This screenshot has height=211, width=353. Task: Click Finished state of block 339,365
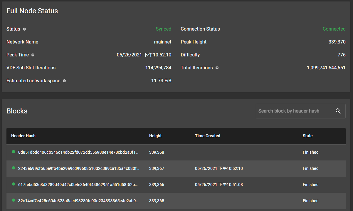(310, 201)
